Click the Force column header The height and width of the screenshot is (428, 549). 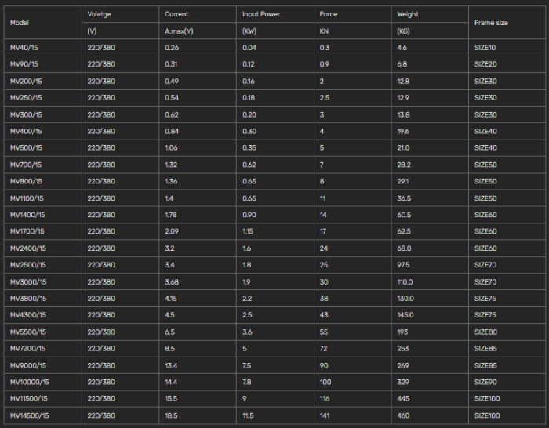coord(329,14)
